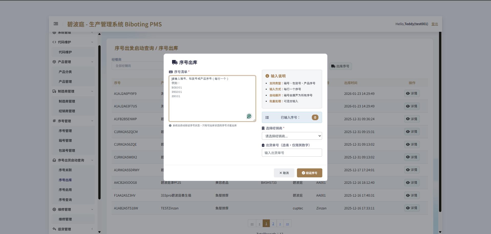Collapse the 序号出货启动查询 sidebar section
This screenshot has height=234, width=491.
pos(92,160)
